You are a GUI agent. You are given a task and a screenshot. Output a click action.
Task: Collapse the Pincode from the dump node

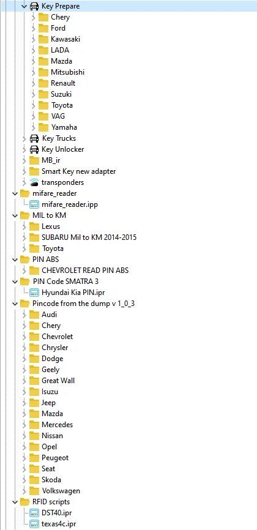coord(15,304)
